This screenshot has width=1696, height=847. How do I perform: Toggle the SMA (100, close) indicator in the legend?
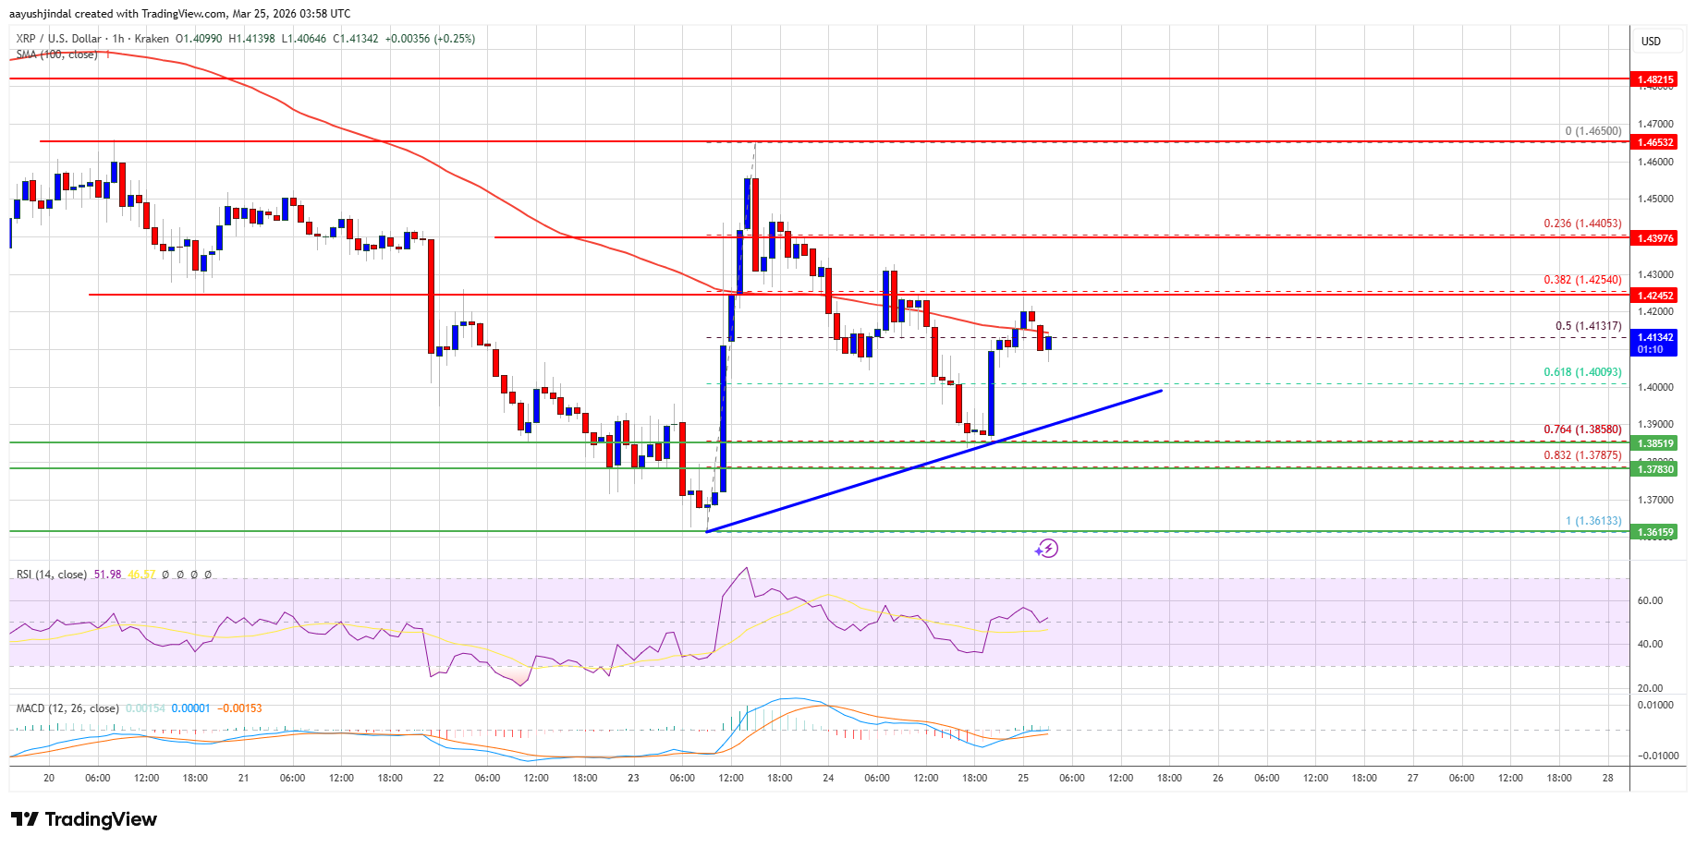[x=57, y=54]
